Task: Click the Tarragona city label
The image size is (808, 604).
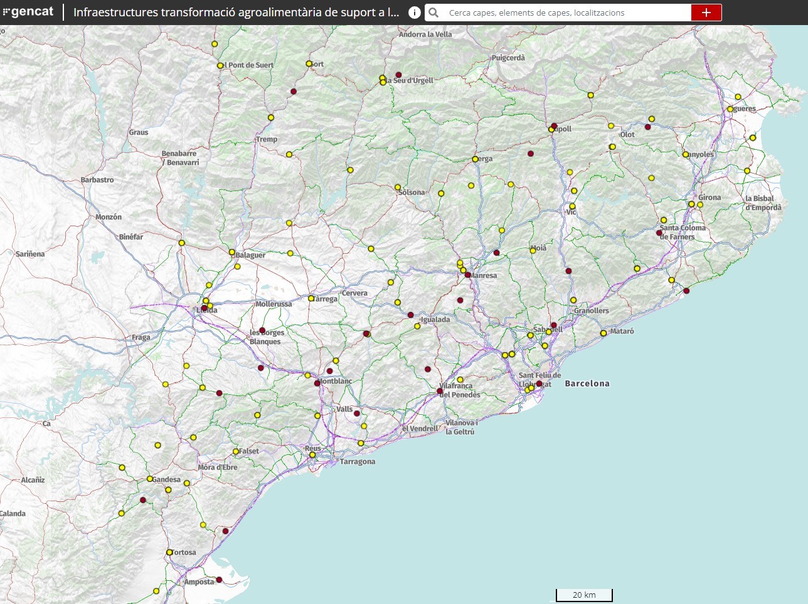Action: 358,462
